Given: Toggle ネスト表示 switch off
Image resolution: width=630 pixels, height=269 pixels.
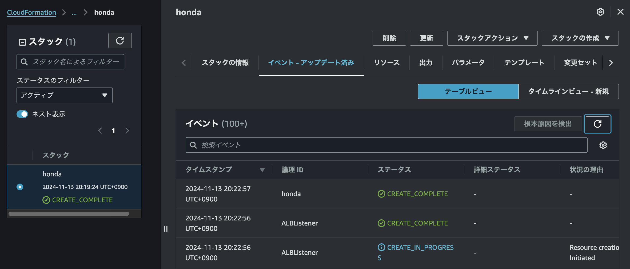Looking at the screenshot, I should click(22, 114).
